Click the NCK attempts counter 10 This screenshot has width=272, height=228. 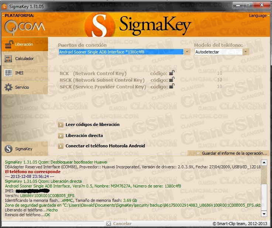220,73
